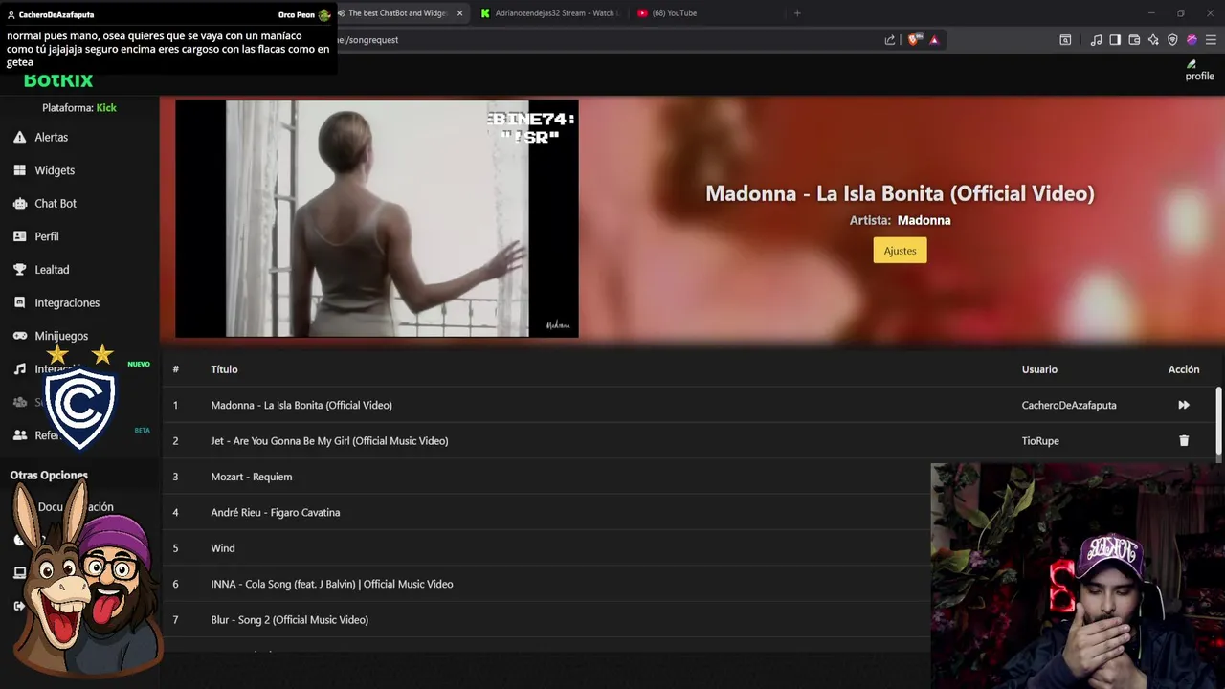Switch to Adrianozendejas32 Stream Kick tab
Viewport: 1225px width, 689px height.
click(x=550, y=13)
